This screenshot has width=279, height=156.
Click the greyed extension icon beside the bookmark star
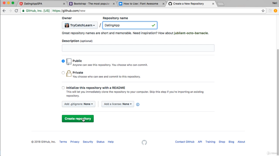270,11
